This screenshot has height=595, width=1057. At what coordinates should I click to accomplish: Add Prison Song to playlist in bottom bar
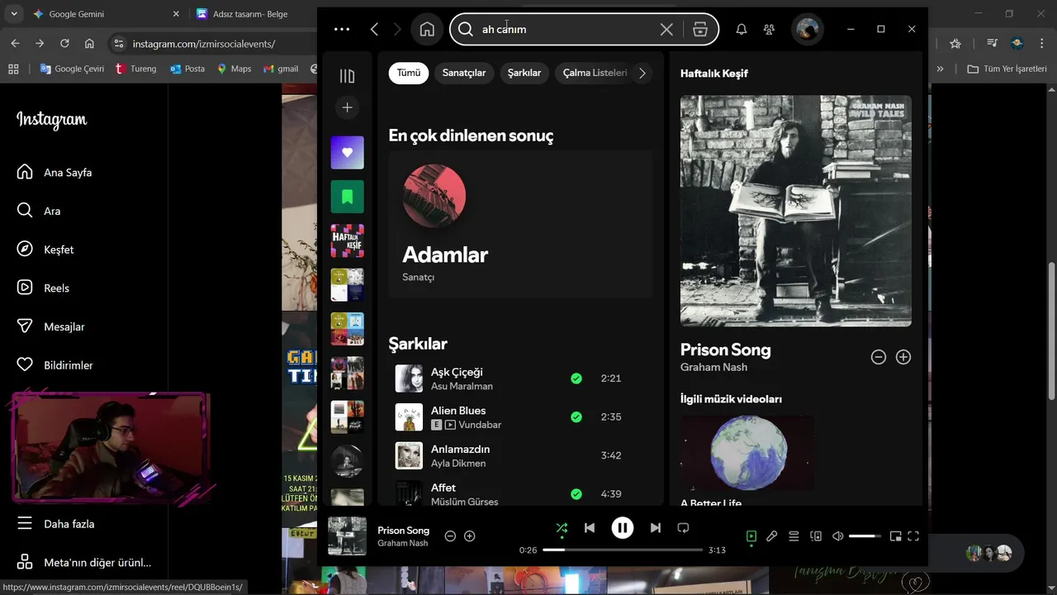[470, 536]
